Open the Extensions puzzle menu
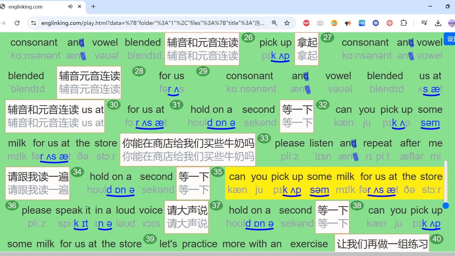The width and height of the screenshot is (455, 256). tap(404, 23)
